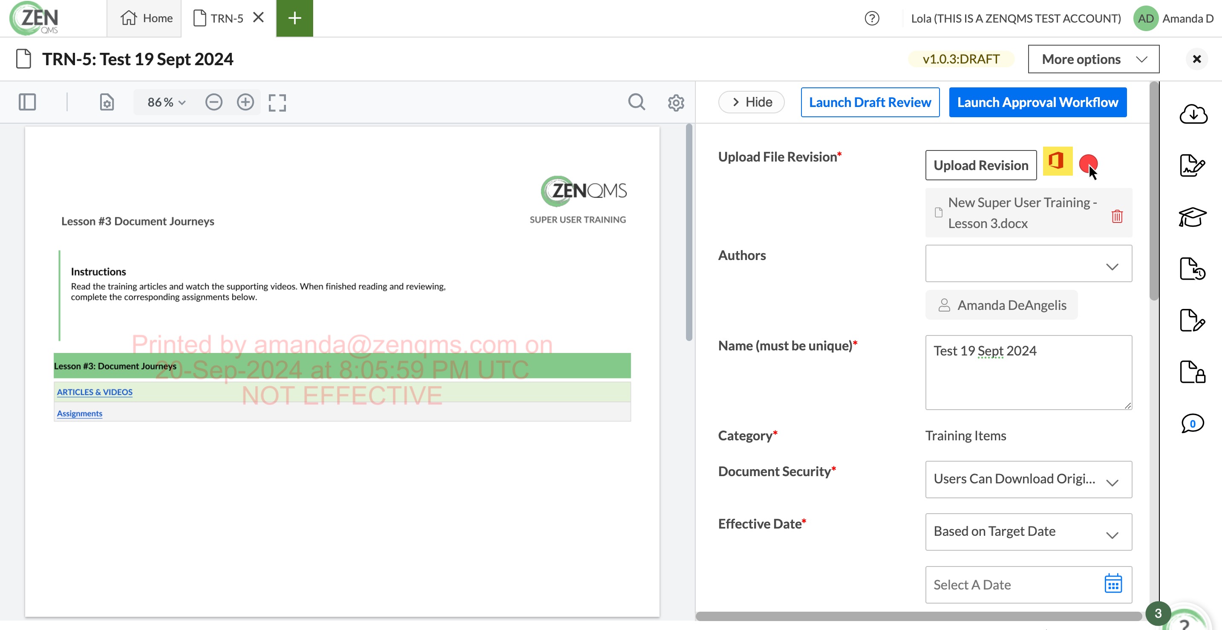Viewport: 1222px width, 630px height.
Task: Select the Amanda DeAngelis author chip
Action: point(1001,305)
